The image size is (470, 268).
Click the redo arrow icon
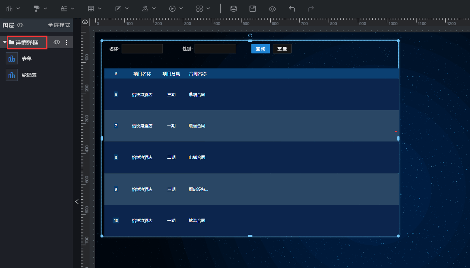311,9
